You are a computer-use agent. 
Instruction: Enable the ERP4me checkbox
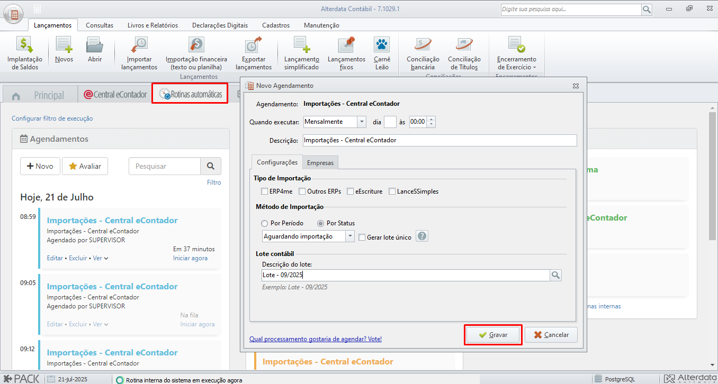pyautogui.click(x=265, y=191)
